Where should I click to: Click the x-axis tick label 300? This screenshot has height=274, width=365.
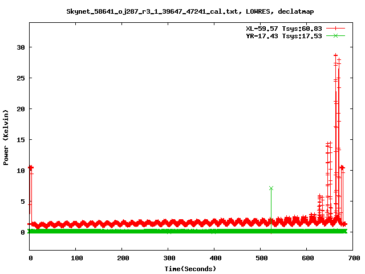pos(169,258)
